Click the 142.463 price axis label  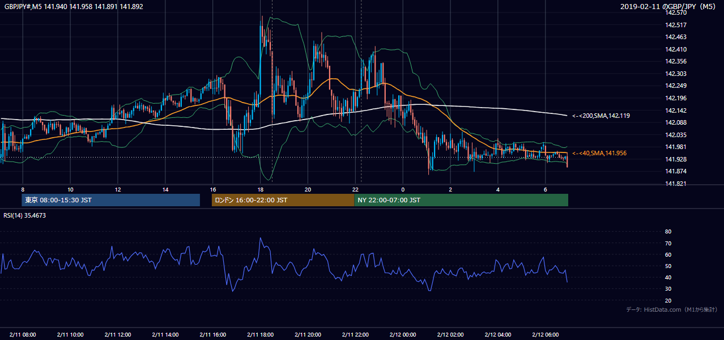[x=675, y=37]
